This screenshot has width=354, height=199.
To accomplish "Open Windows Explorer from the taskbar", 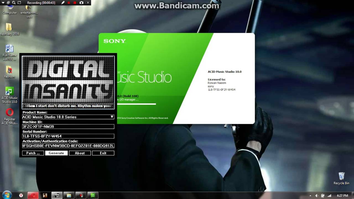I will tap(69, 195).
